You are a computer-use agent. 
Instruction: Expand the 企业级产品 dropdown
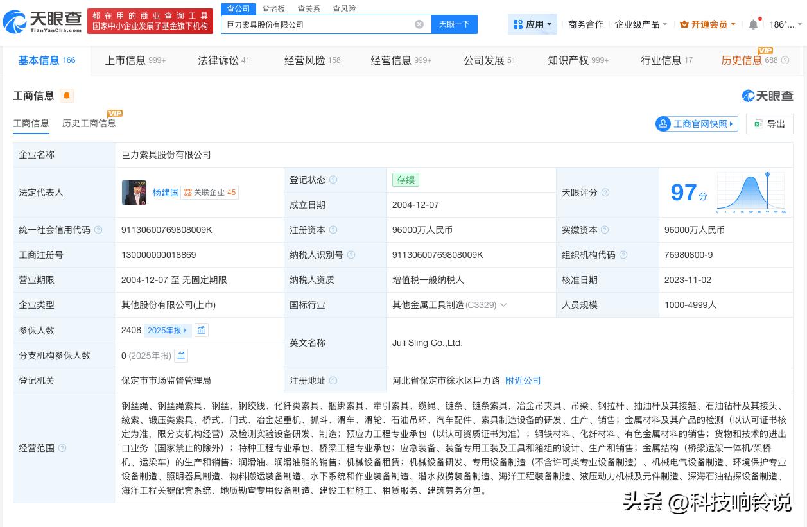click(641, 24)
